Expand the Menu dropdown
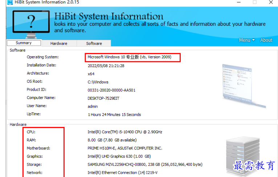The height and width of the screenshot is (177, 278). pyautogui.click(x=247, y=40)
